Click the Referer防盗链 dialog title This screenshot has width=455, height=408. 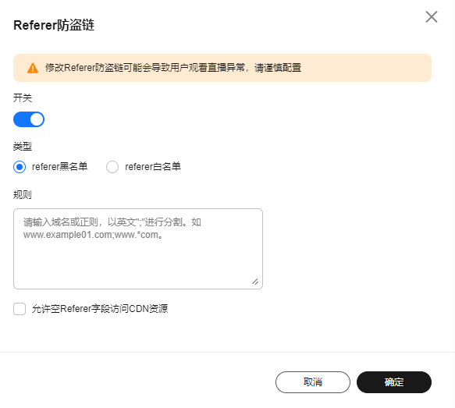pyautogui.click(x=54, y=25)
